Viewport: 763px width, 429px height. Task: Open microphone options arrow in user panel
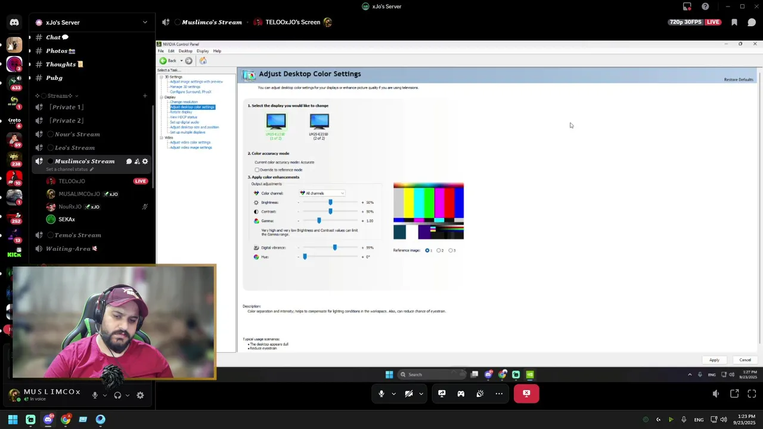click(105, 395)
